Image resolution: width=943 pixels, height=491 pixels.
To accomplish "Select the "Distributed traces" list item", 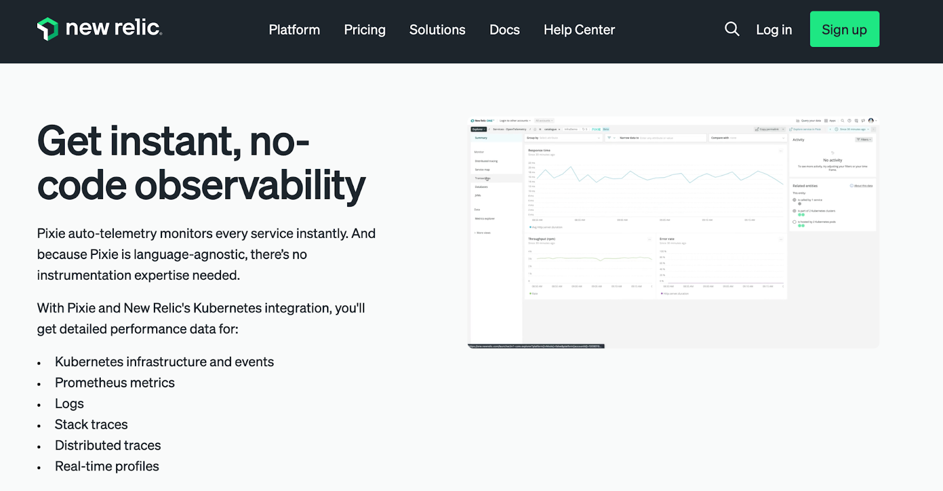I will point(108,446).
